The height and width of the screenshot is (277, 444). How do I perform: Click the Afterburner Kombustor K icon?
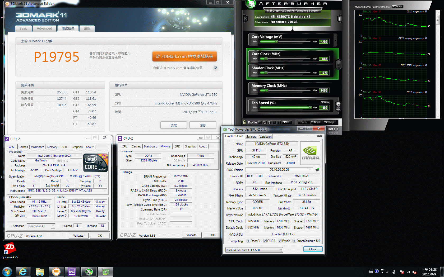click(245, 19)
